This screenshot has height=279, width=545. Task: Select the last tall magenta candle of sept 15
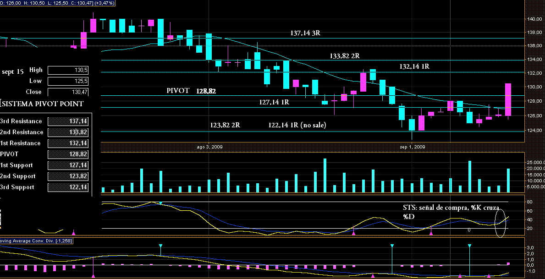coord(508,99)
